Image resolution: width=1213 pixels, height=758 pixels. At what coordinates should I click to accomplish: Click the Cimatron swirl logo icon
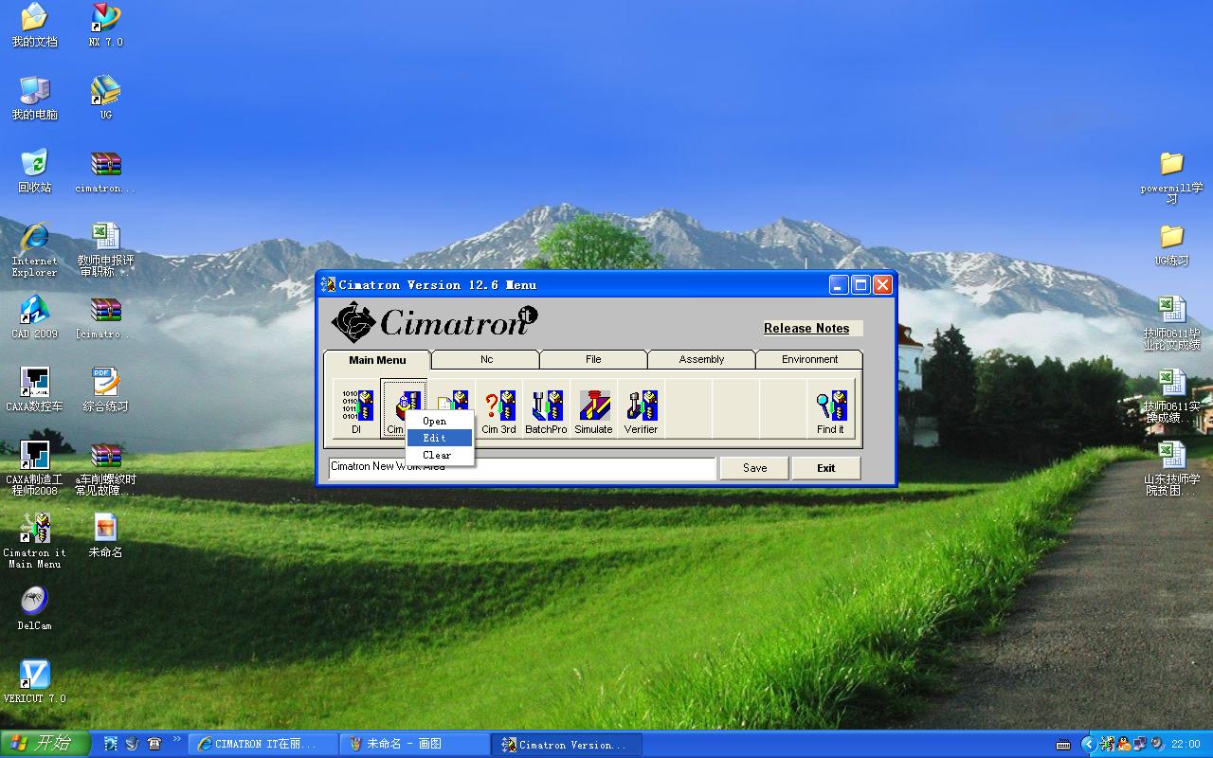pyautogui.click(x=353, y=322)
